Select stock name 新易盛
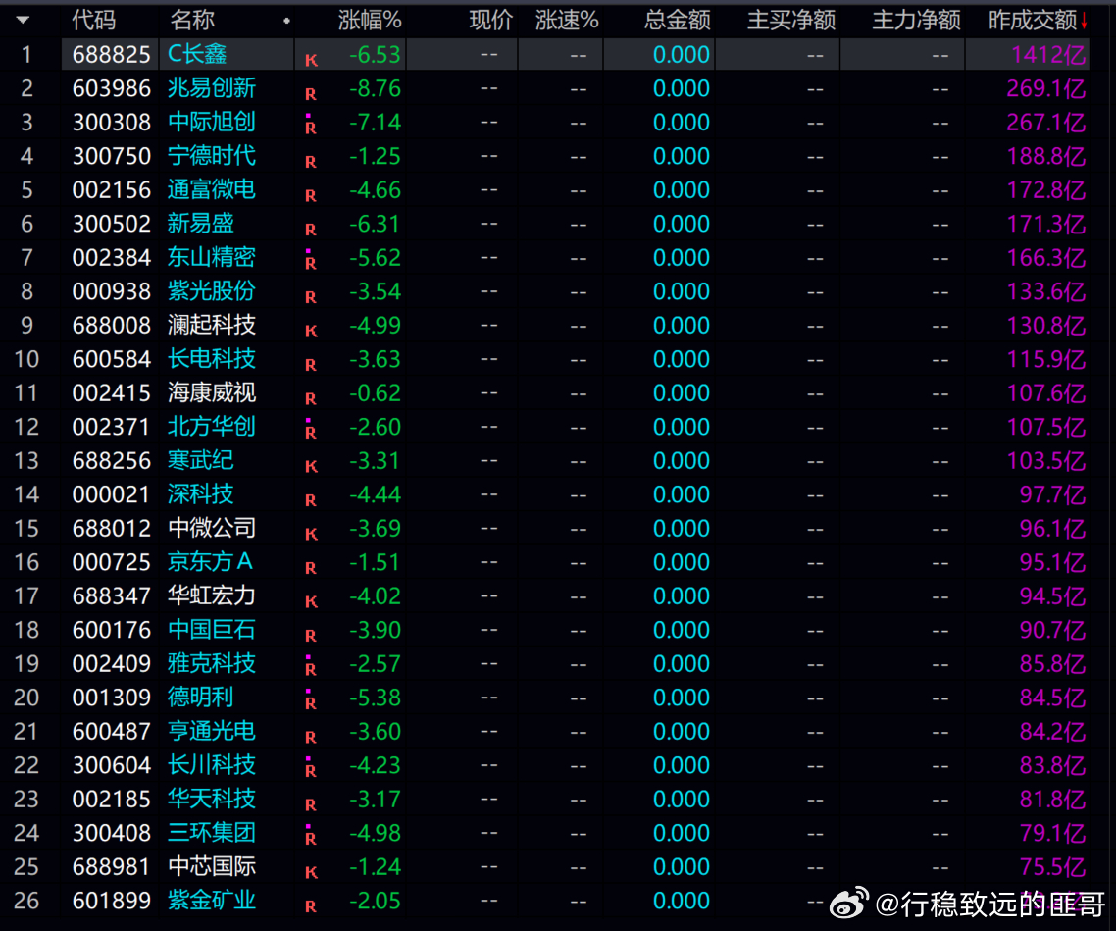Screen dimensions: 1116x931 pos(201,224)
